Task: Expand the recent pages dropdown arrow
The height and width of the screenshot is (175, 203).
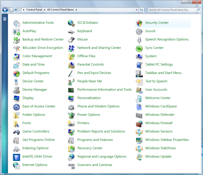Action: pyautogui.click(x=16, y=10)
